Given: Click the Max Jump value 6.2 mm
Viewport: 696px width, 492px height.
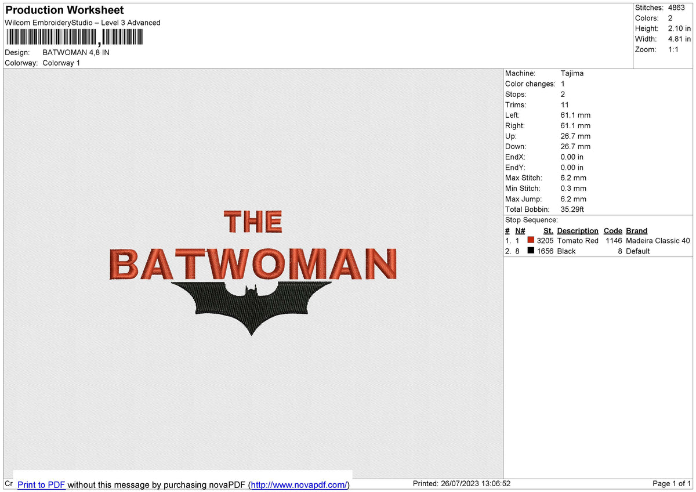Looking at the screenshot, I should tap(573, 198).
